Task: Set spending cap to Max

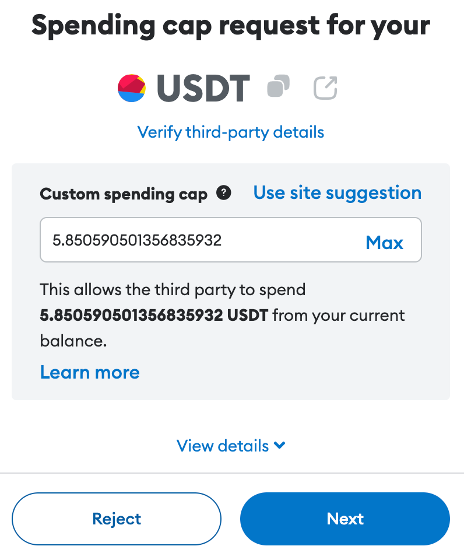Action: pyautogui.click(x=384, y=242)
